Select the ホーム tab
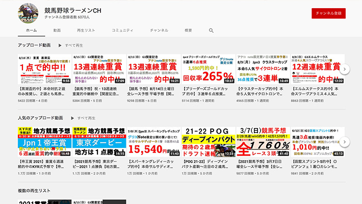Screen dimensions: 362x204 [32, 30]
